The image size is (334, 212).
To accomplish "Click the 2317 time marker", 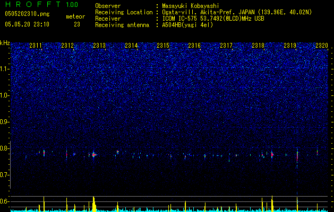I will click(226, 46).
